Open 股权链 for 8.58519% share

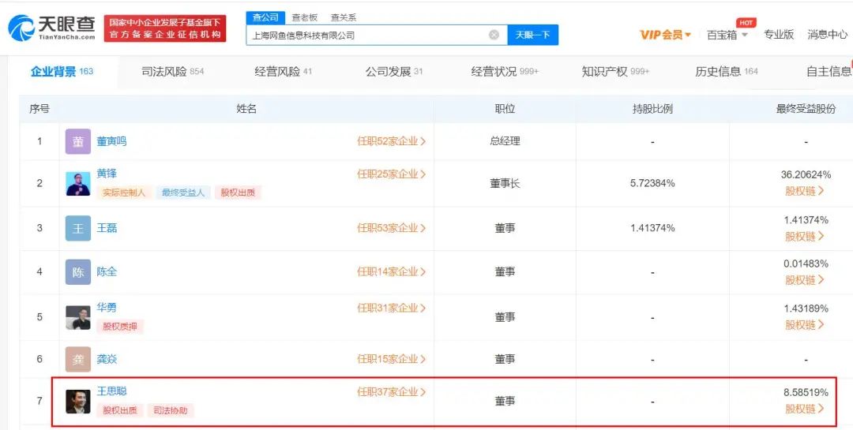click(x=805, y=408)
